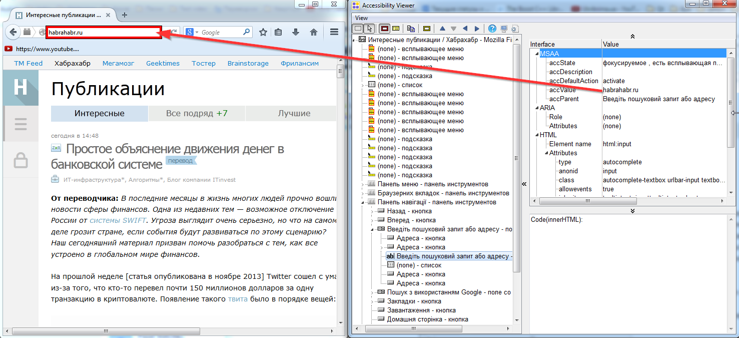Open the системы SWIFT link in article
739x338 pixels.
click(118, 220)
